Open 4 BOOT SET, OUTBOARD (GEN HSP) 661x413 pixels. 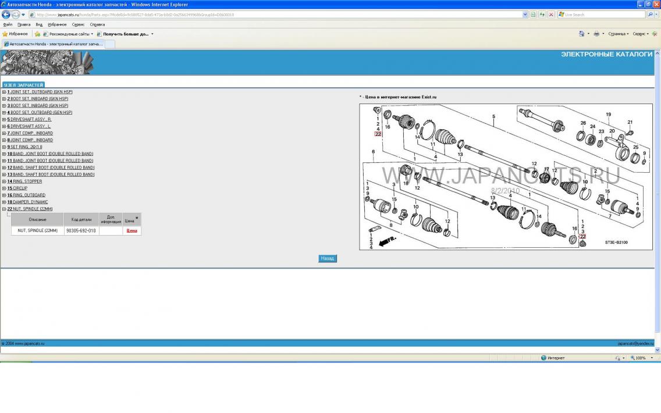[x=40, y=112]
